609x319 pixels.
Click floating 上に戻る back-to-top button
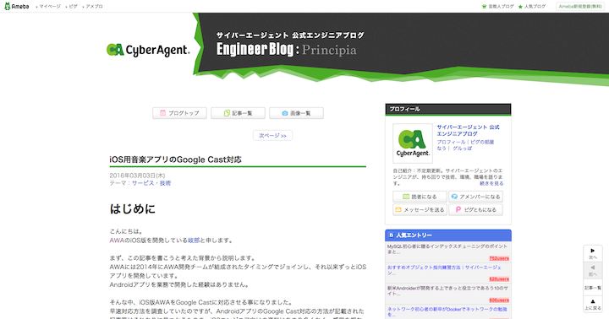(593, 305)
